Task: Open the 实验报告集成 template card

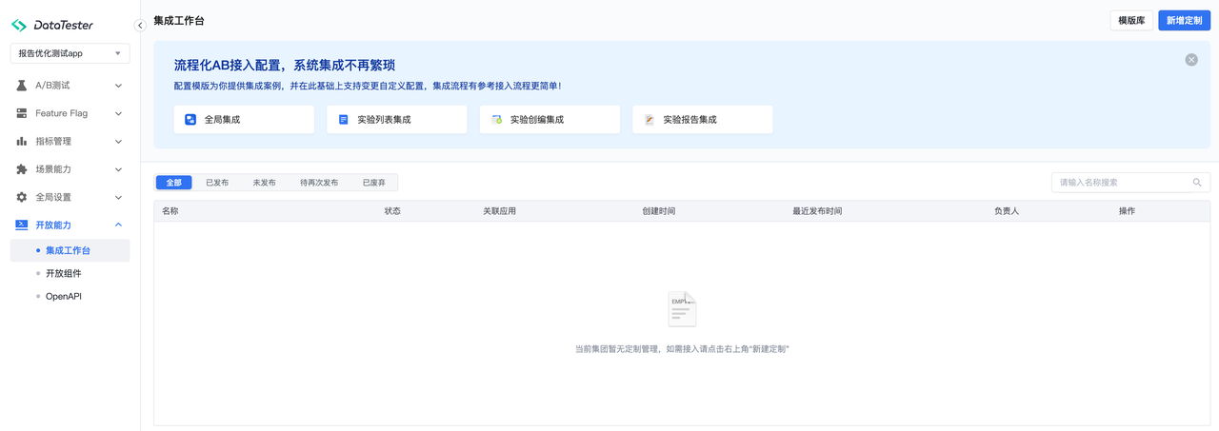Action: click(x=703, y=120)
